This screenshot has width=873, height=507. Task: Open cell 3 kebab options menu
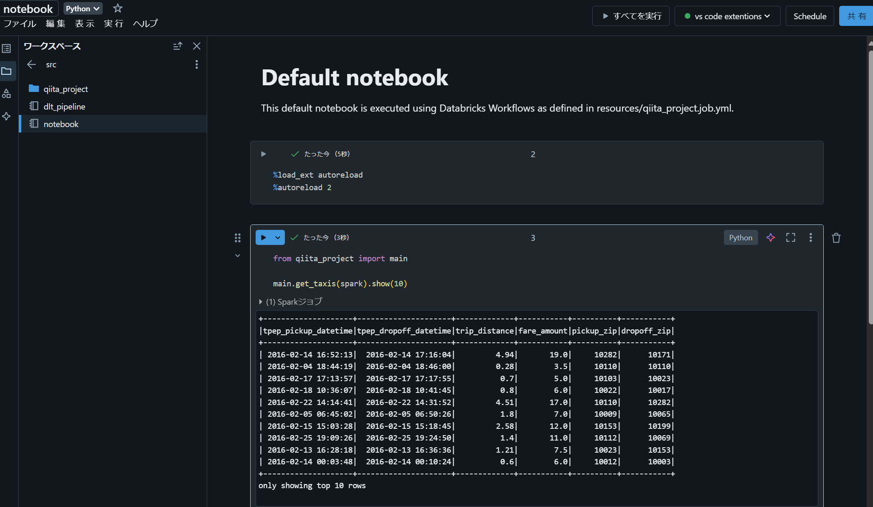click(x=811, y=238)
